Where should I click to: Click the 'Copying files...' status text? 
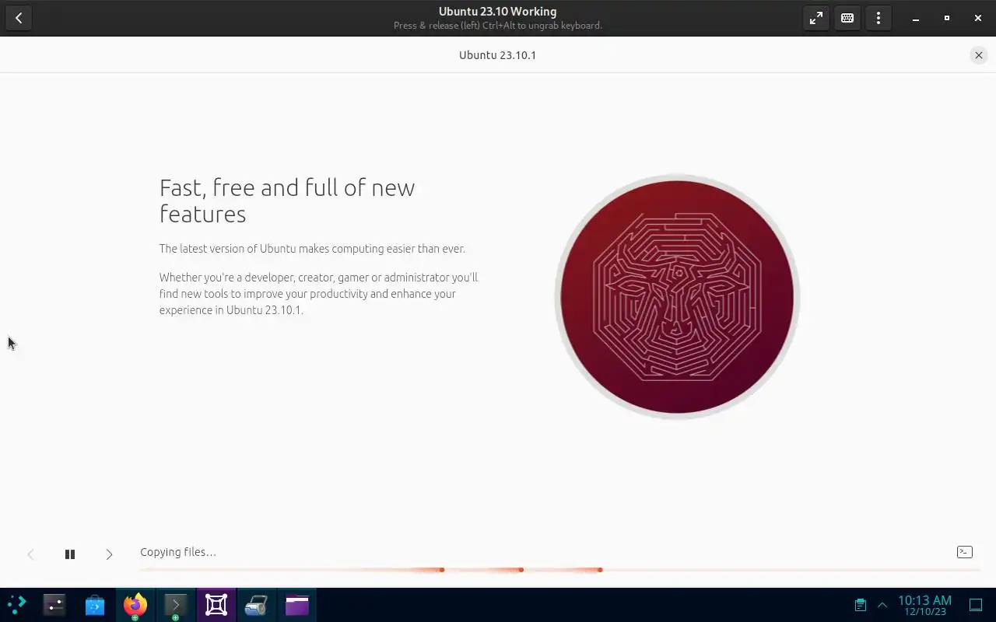click(x=178, y=552)
